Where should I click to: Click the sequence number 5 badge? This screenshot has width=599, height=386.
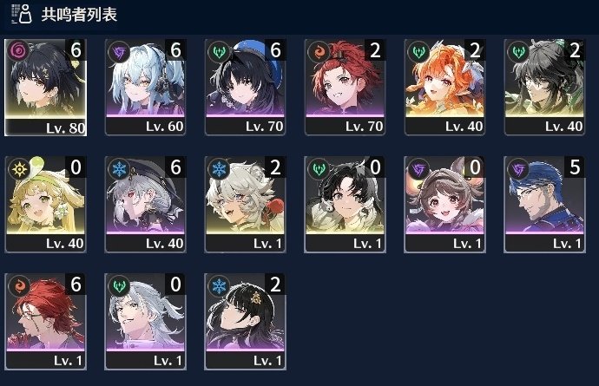pos(575,167)
